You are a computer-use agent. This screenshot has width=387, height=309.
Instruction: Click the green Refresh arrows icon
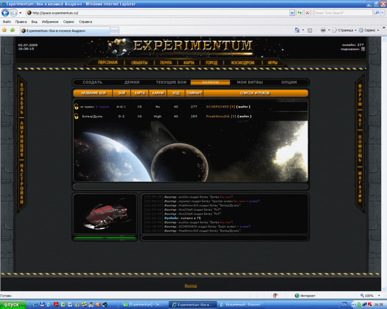click(x=300, y=13)
